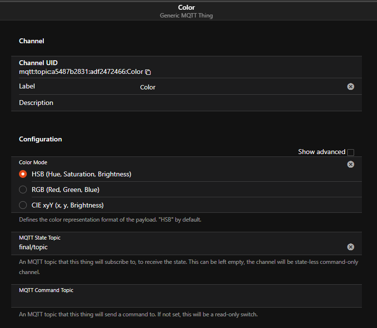Click the Color Mode group label
377x328 pixels.
click(x=33, y=162)
